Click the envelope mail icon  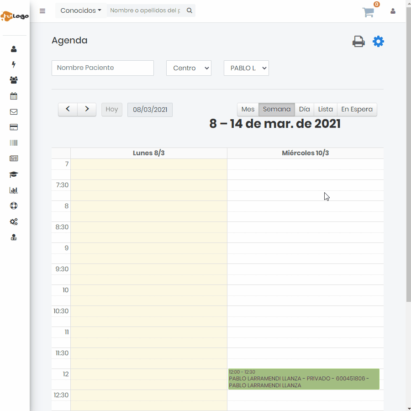pyautogui.click(x=14, y=112)
